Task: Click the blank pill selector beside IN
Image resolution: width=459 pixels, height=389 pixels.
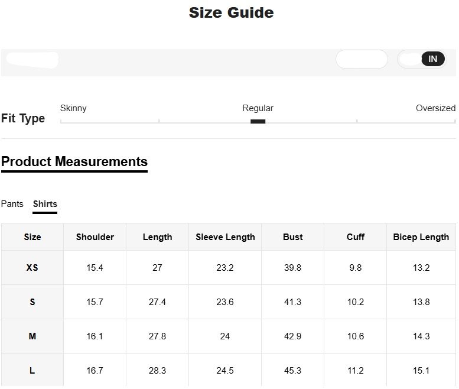Action: click(362, 59)
